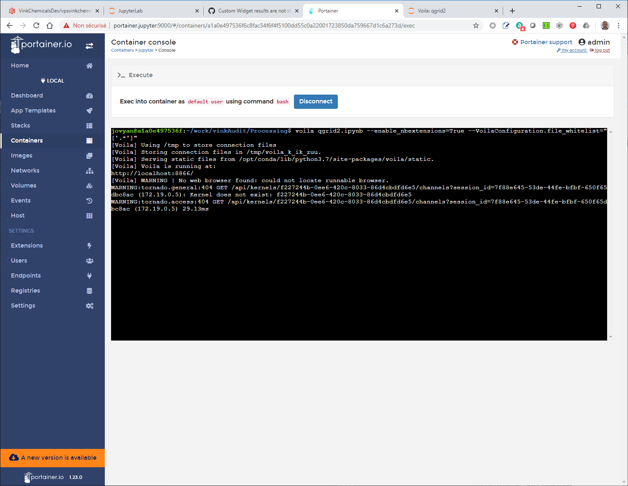Click the log out link
Image resolution: width=628 pixels, height=486 pixels.
point(600,50)
